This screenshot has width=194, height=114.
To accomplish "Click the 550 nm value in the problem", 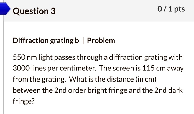I will click(25, 57).
